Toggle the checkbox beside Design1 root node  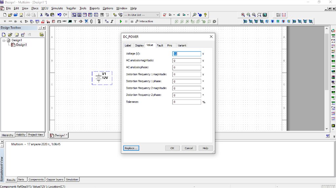point(9,40)
